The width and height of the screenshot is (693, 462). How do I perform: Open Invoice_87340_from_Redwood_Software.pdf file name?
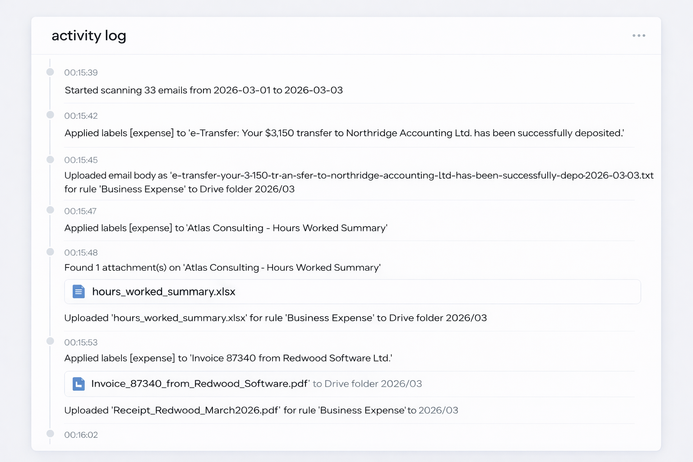coord(200,384)
